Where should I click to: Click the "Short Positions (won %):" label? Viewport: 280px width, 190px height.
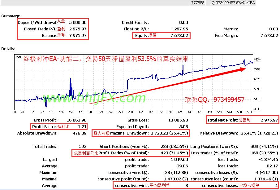point(124,147)
